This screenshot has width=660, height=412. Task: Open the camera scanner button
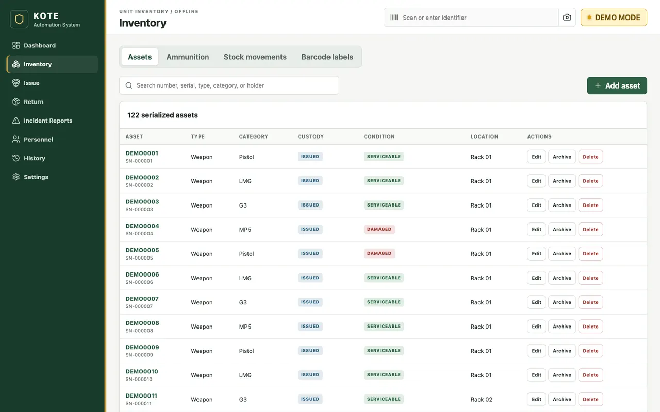[567, 18]
